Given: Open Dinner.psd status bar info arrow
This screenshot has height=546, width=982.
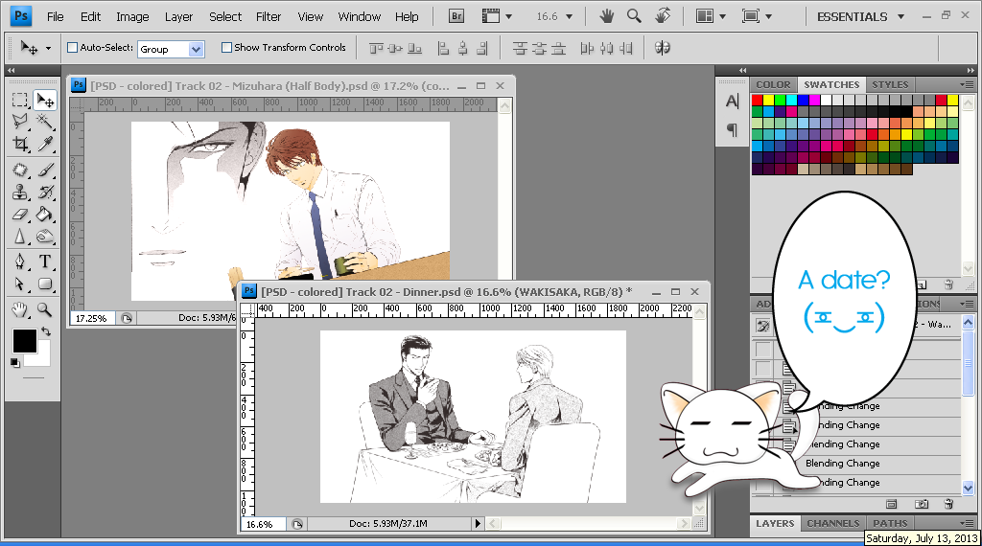Looking at the screenshot, I should [x=478, y=523].
